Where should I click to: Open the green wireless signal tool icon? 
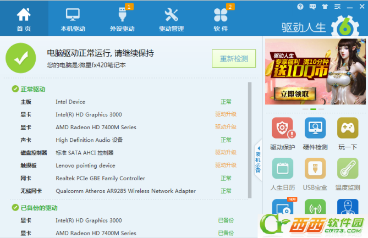(315, 207)
